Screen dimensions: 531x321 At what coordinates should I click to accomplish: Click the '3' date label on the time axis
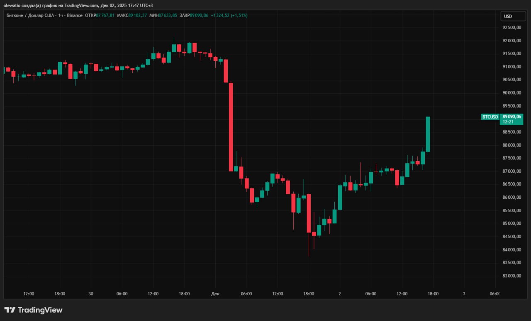pos(464,294)
